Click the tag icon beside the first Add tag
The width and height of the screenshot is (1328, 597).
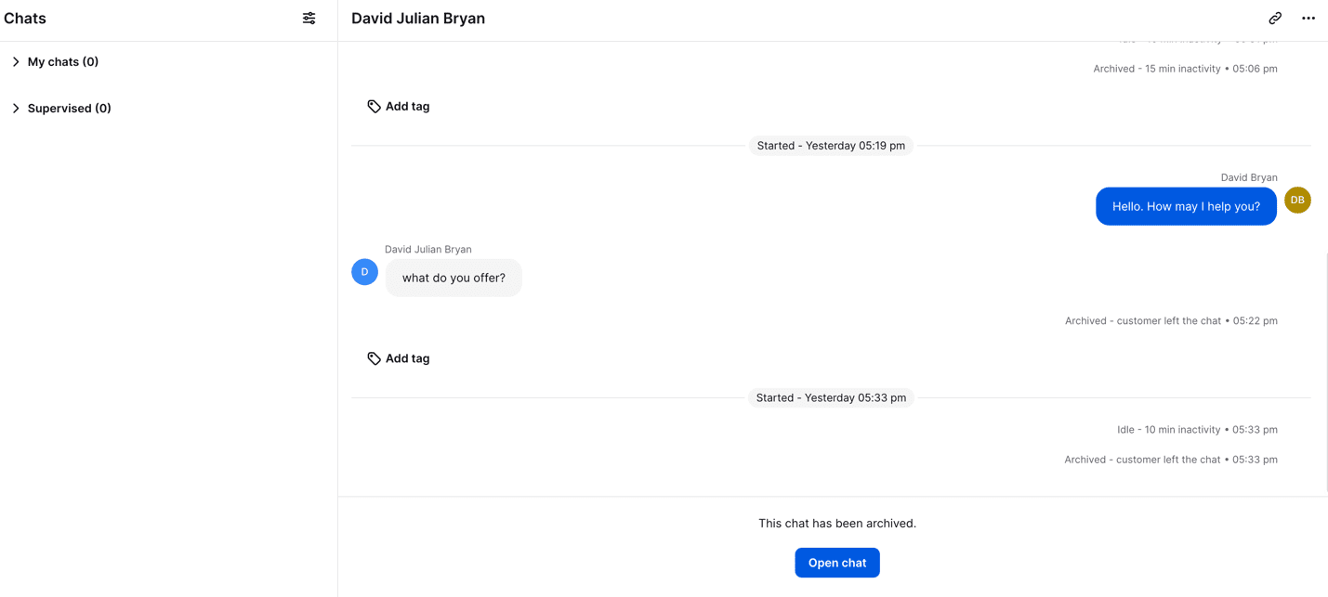click(x=375, y=106)
